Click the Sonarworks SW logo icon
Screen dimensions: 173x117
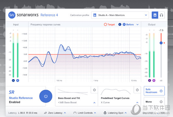pyautogui.click(x=12, y=15)
